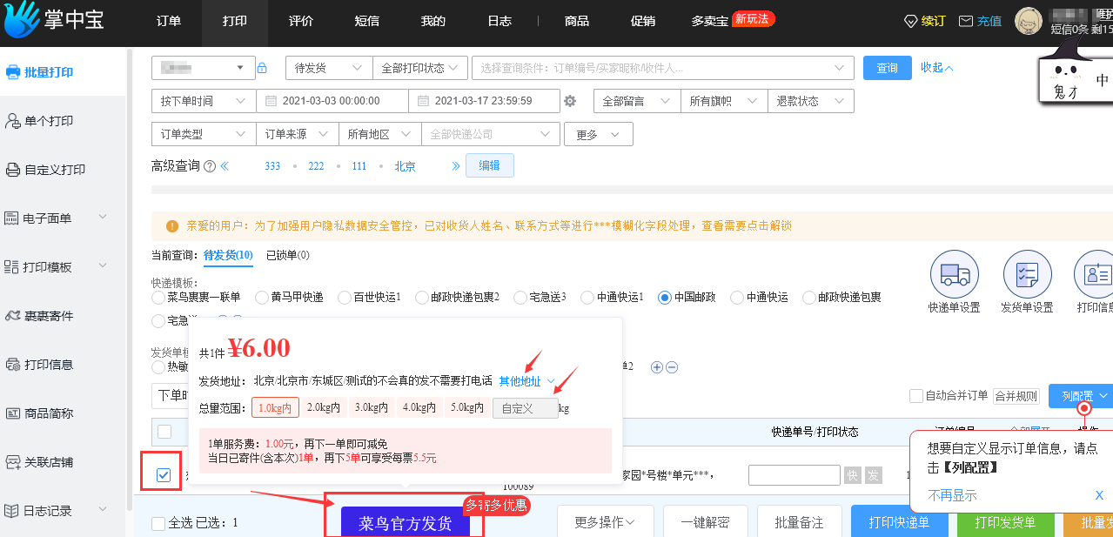The image size is (1113, 537).
Task: Close the 列配置 tip with the X
Action: 1099,495
